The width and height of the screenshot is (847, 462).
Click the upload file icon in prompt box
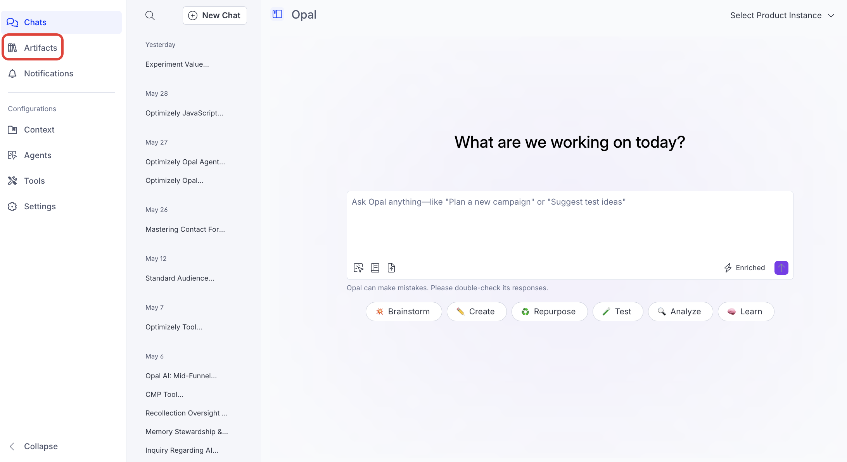pyautogui.click(x=391, y=268)
